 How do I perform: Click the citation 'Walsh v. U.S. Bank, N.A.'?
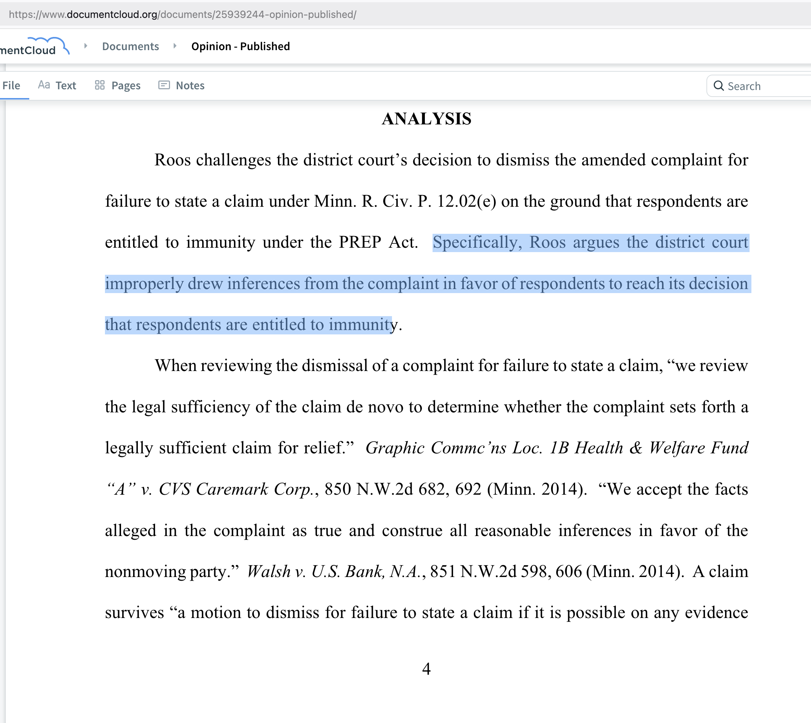(334, 572)
